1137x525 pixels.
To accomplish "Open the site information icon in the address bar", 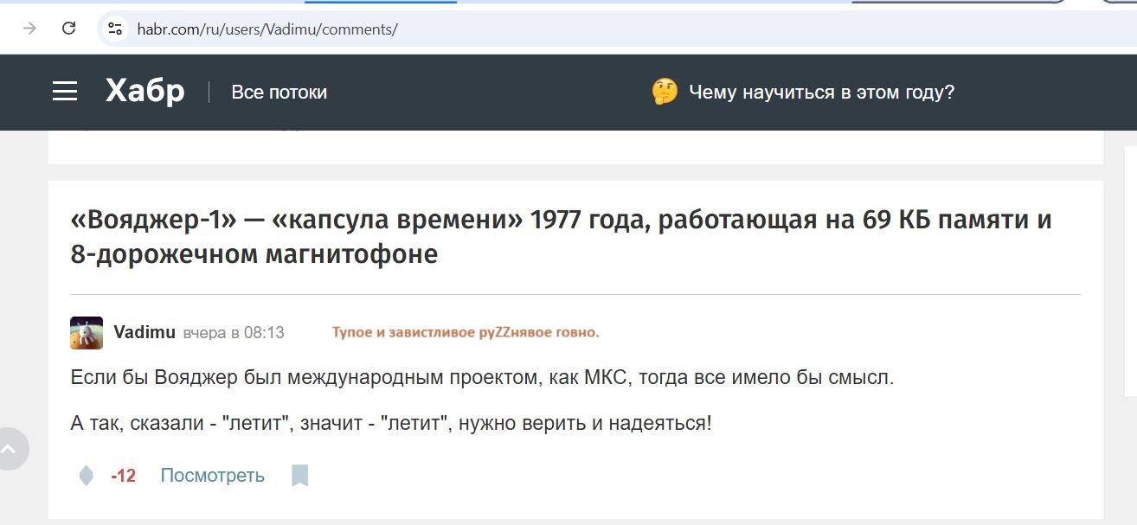I will coord(113,28).
